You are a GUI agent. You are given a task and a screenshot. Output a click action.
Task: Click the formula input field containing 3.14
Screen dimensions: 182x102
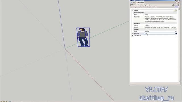160,33
